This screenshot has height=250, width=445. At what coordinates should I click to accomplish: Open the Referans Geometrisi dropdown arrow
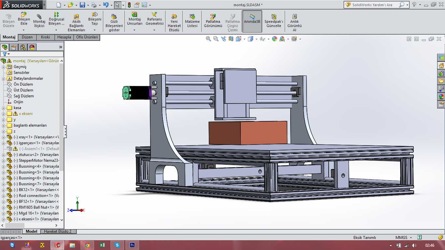pyautogui.click(x=154, y=30)
